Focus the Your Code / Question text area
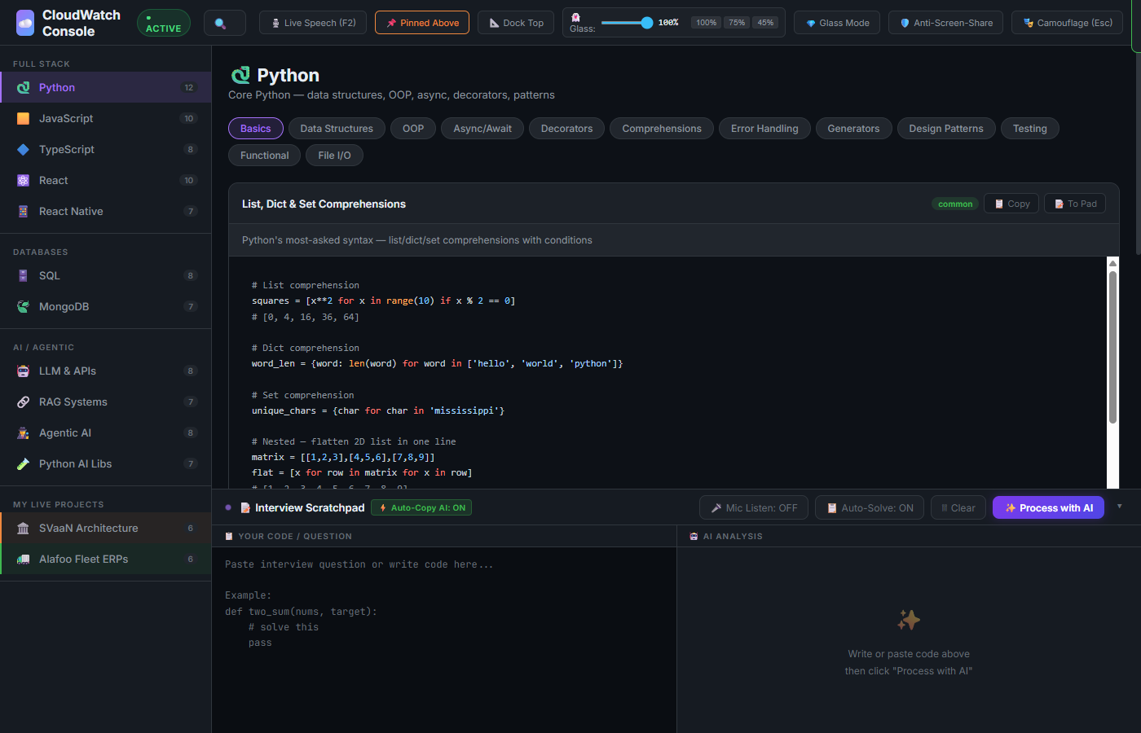The width and height of the screenshot is (1141, 733). coord(444,640)
